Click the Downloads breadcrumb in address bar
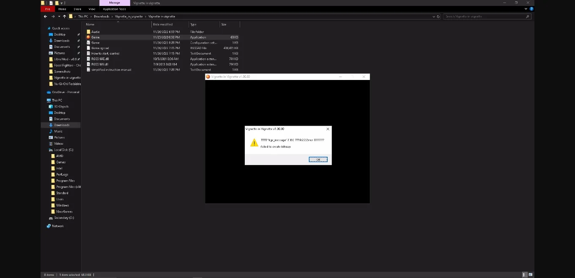 point(101,17)
